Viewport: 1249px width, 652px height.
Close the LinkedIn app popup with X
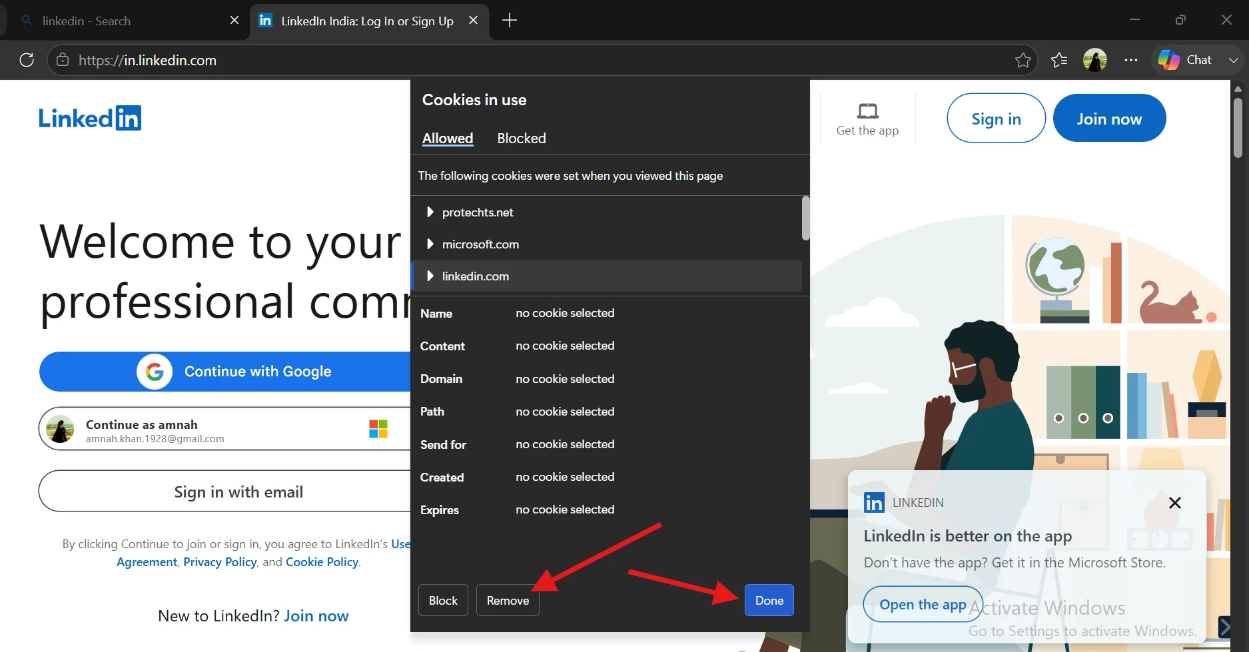click(1175, 503)
